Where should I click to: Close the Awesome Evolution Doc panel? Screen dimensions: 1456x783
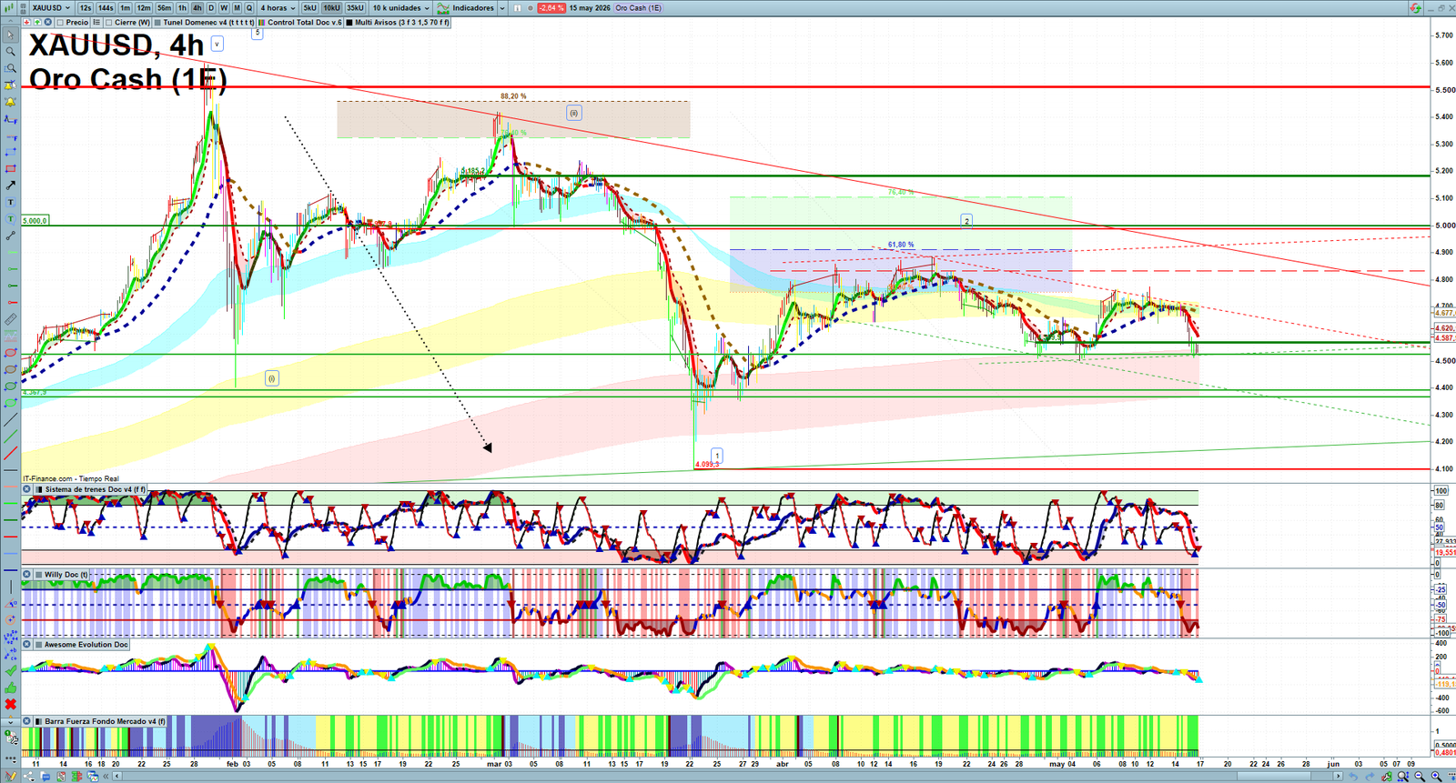[27, 645]
